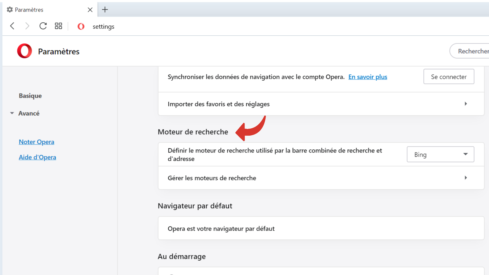The width and height of the screenshot is (489, 275).
Task: Close the Paramètres tab
Action: click(90, 10)
